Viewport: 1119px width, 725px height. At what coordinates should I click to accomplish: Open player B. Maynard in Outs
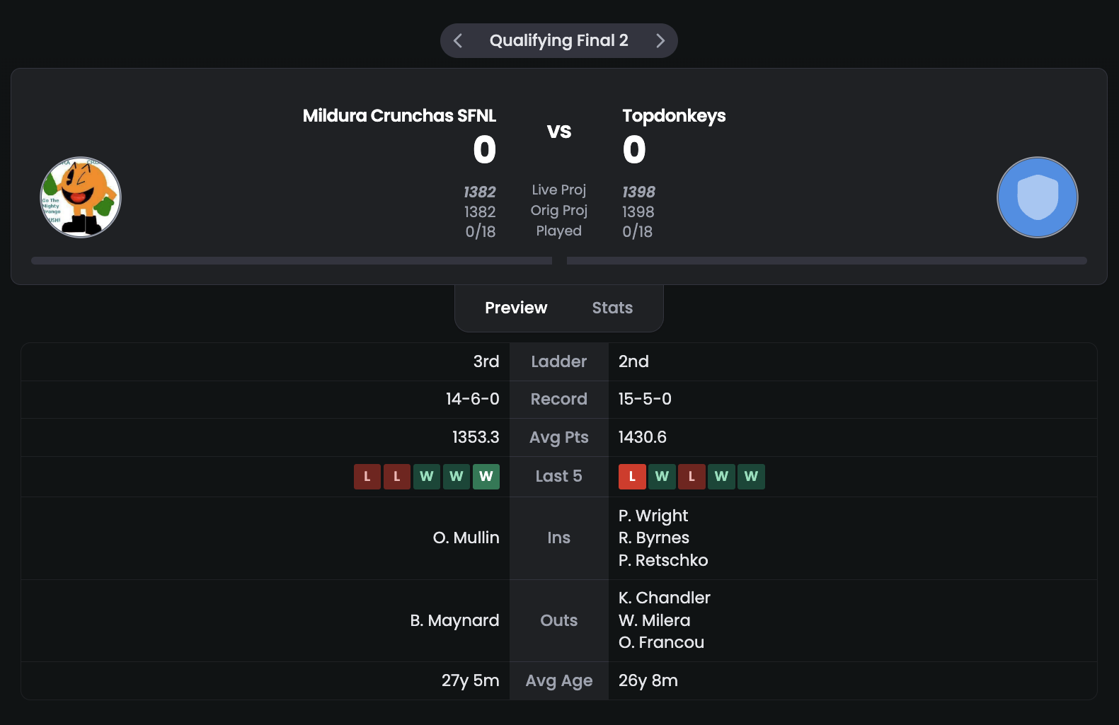point(454,620)
